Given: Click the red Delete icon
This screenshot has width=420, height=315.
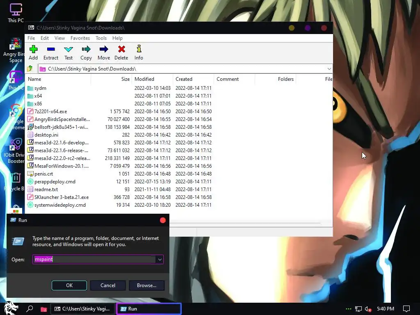Looking at the screenshot, I should (x=121, y=49).
